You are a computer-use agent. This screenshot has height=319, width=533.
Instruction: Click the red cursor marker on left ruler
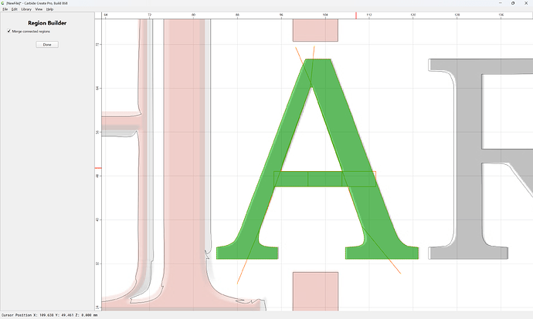(x=98, y=168)
